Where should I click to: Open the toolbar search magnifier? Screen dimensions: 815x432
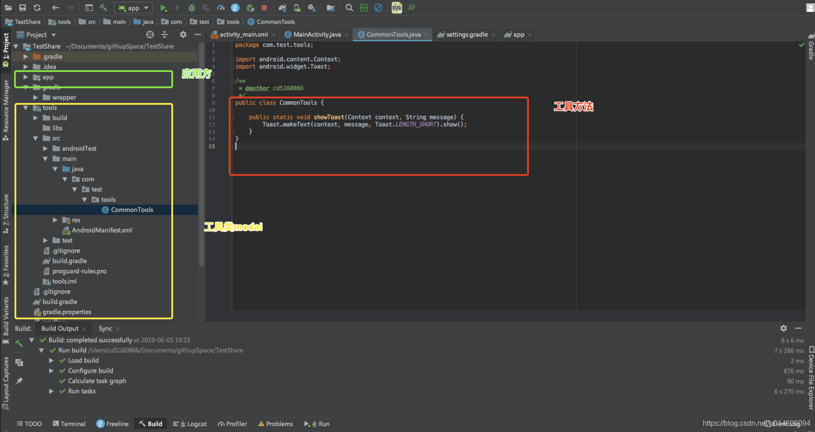(x=349, y=8)
